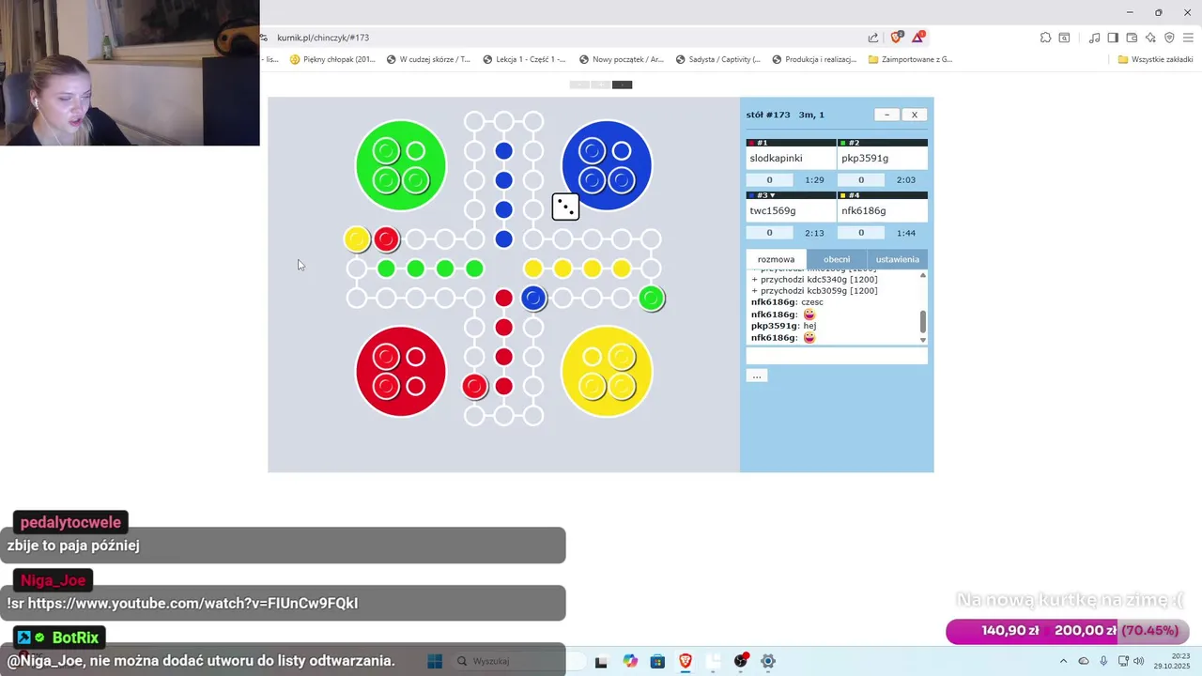Screen dimensions: 1202x676
Task: Click the yellow home base circle
Action: coord(607,371)
